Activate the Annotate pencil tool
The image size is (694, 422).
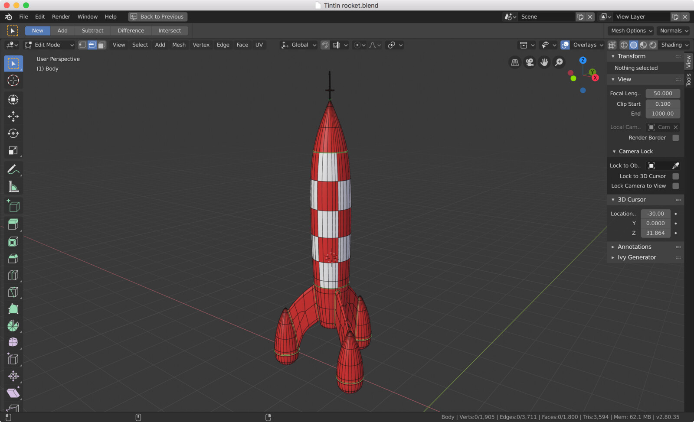pyautogui.click(x=13, y=169)
